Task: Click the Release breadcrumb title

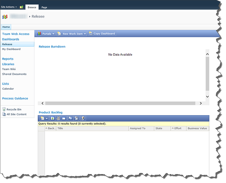Action: tap(38, 16)
